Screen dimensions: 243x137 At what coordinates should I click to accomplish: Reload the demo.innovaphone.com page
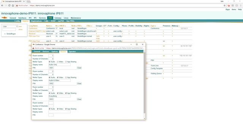(9, 5)
